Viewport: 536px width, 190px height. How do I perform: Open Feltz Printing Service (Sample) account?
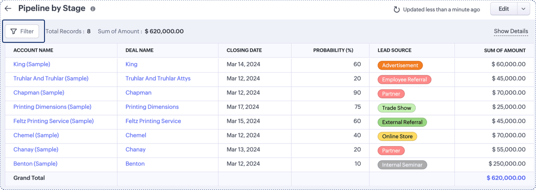(54, 121)
